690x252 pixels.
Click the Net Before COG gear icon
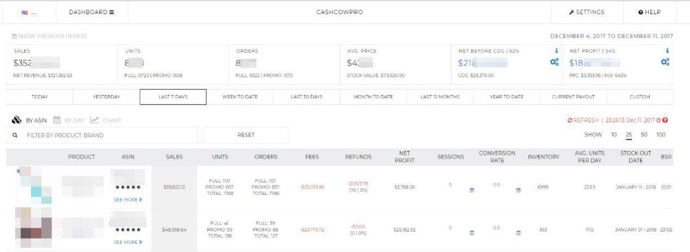coord(554,62)
